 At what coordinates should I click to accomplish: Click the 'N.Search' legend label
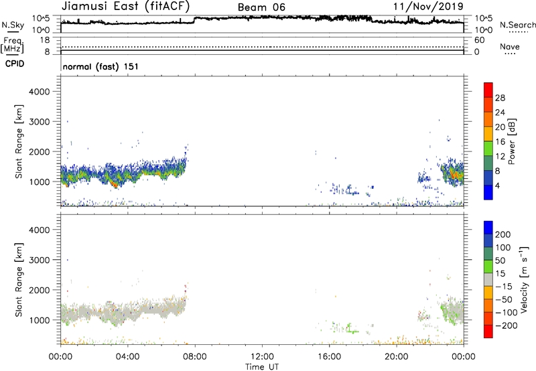pos(518,25)
